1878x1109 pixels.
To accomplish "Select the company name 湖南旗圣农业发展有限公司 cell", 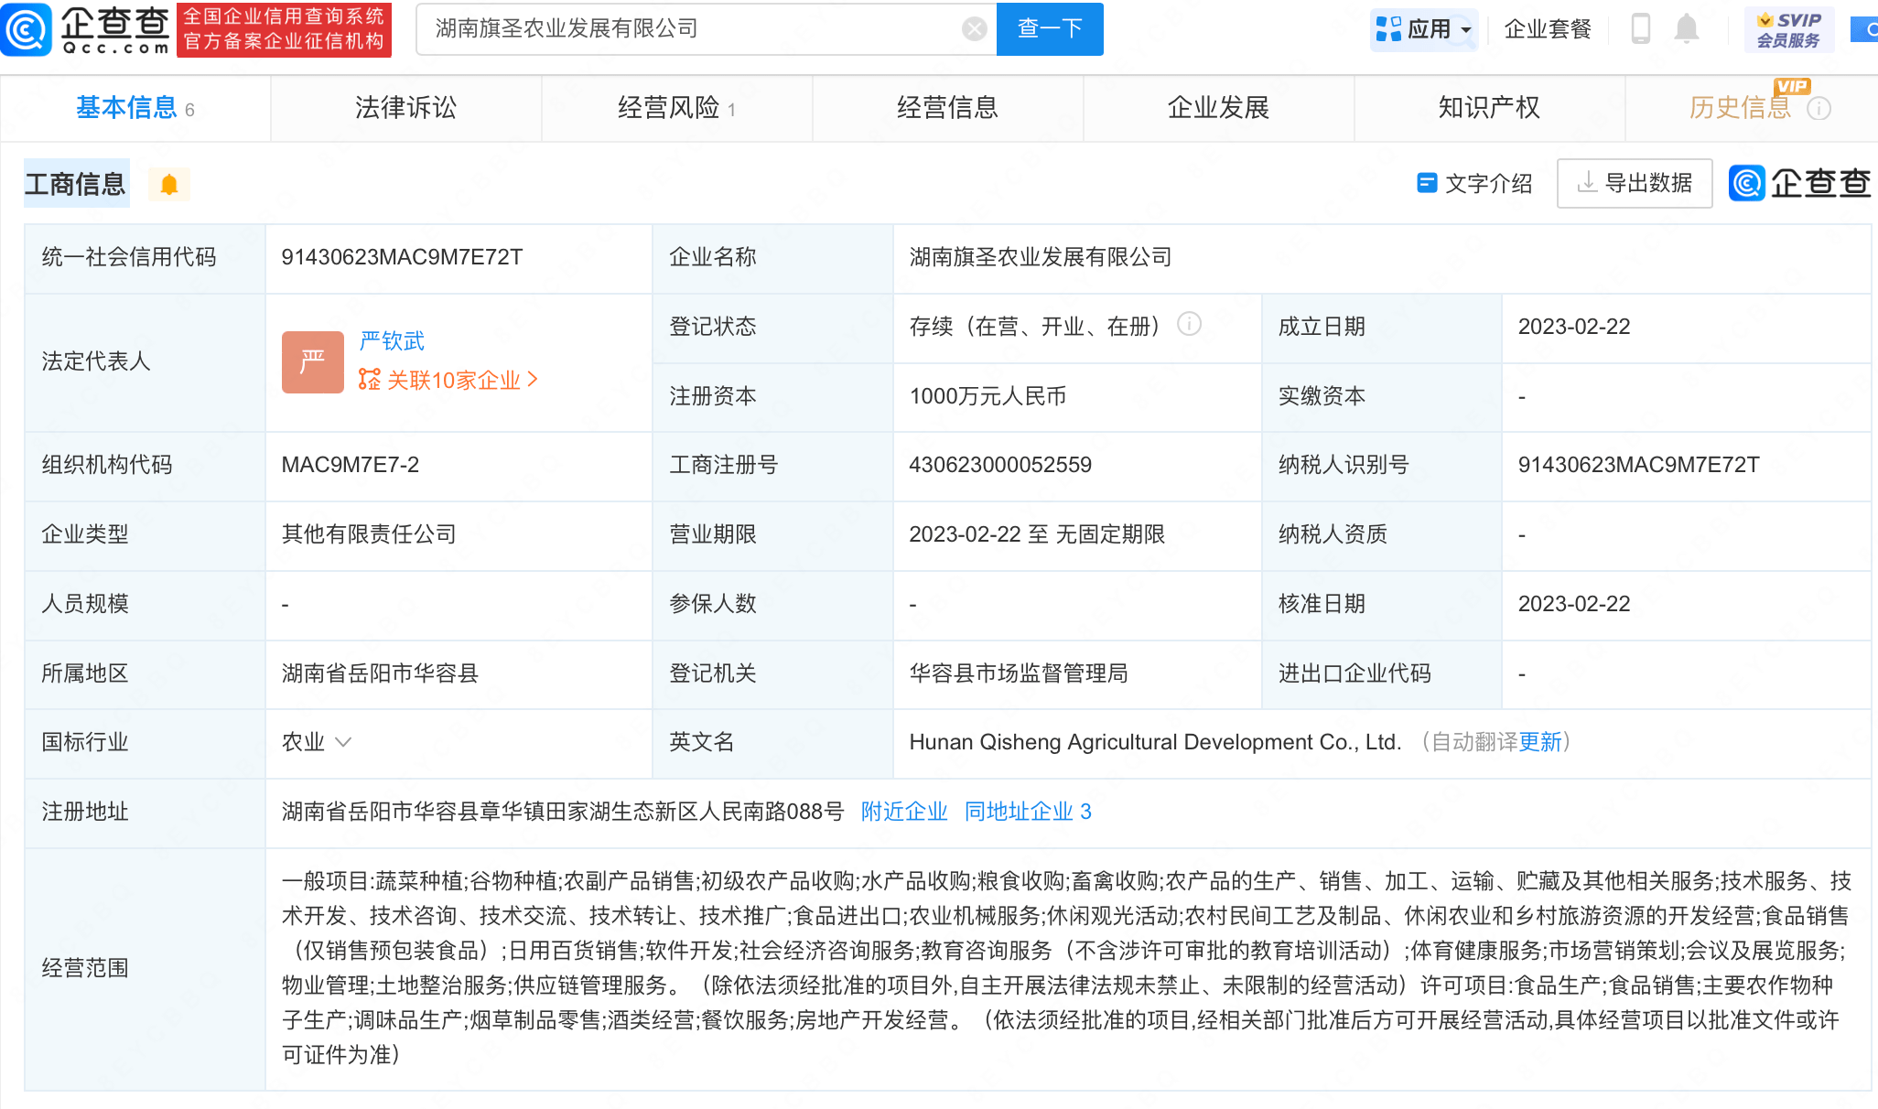I will tap(1041, 257).
